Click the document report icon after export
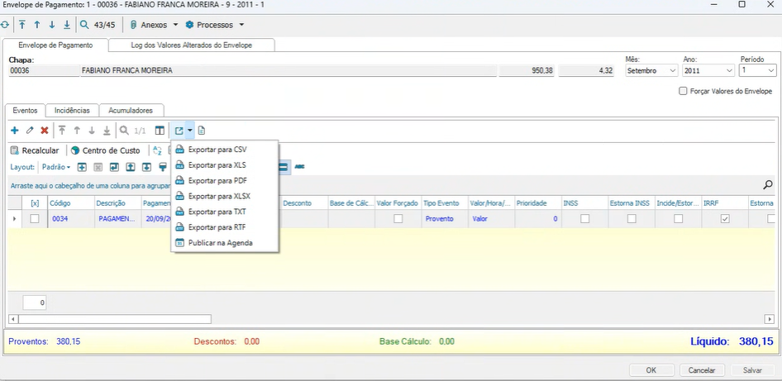The image size is (782, 381). click(x=202, y=131)
